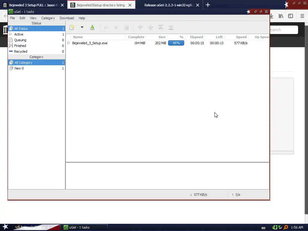
Task: Click the Move to Top toolbar icon
Action: 161,27
